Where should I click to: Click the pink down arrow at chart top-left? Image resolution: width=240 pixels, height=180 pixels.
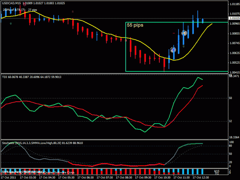point(25,5)
